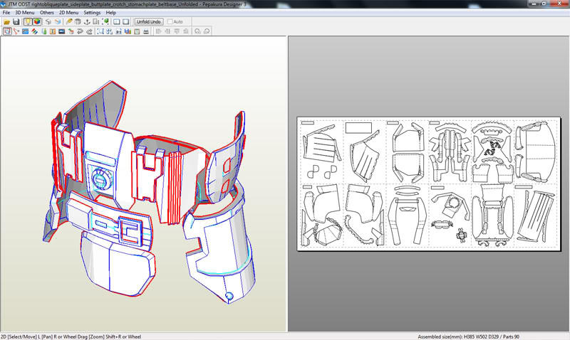570x340 pixels.
Task: Select the bottom-right unfolded pattern page
Action: pyautogui.click(x=536, y=216)
